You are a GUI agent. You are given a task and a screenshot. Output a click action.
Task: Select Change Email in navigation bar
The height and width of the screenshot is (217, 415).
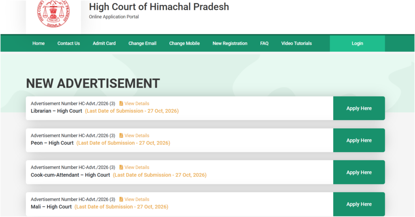point(142,43)
